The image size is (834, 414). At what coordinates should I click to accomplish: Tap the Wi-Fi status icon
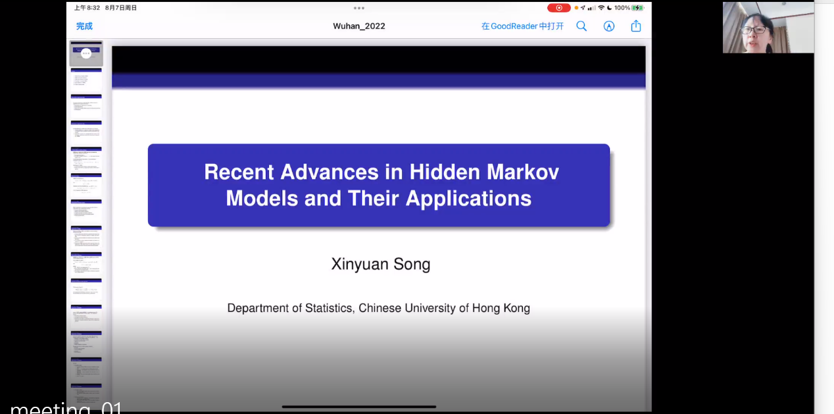pyautogui.click(x=601, y=8)
